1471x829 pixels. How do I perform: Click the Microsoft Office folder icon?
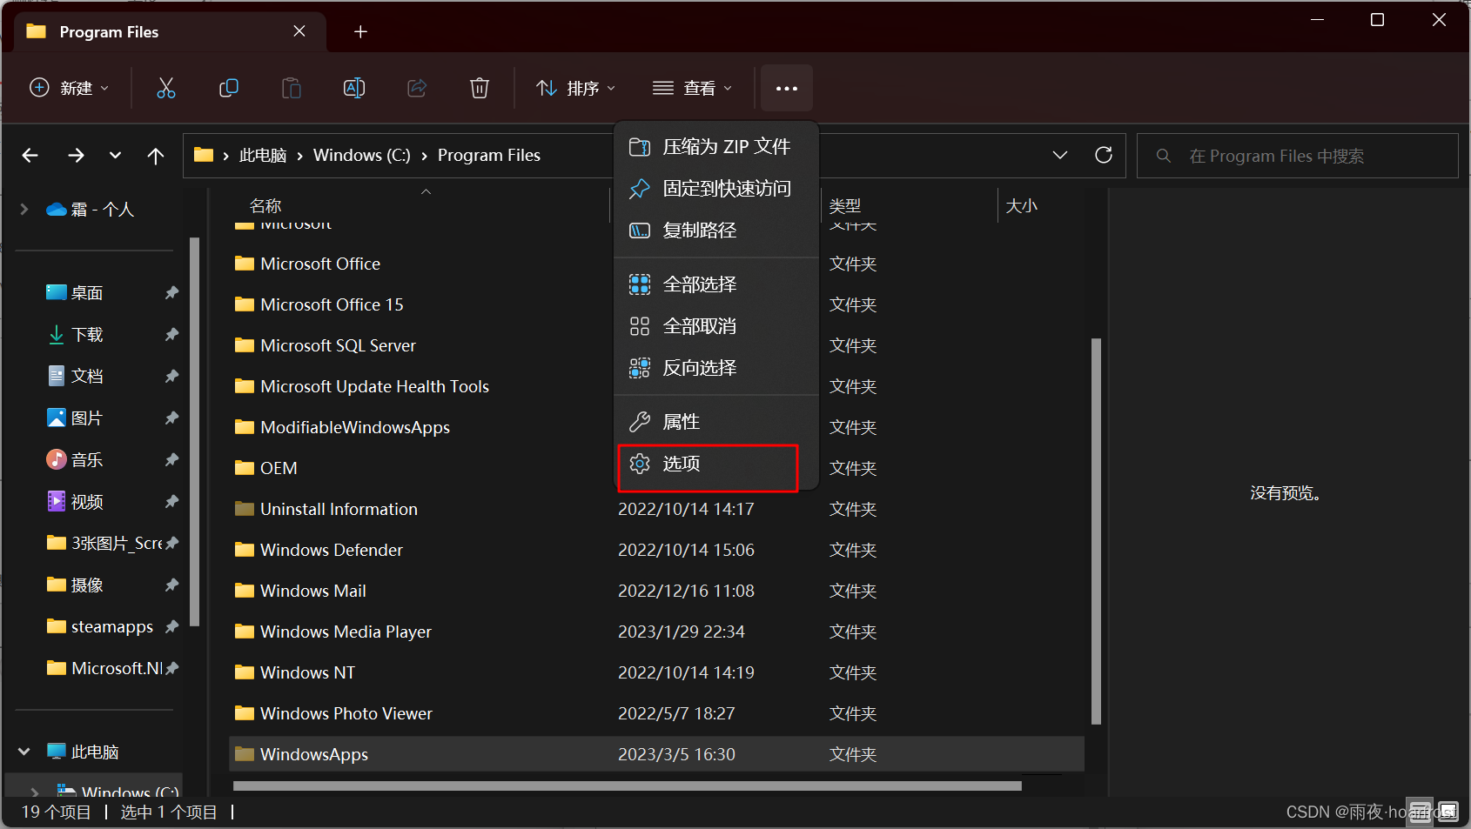click(245, 264)
